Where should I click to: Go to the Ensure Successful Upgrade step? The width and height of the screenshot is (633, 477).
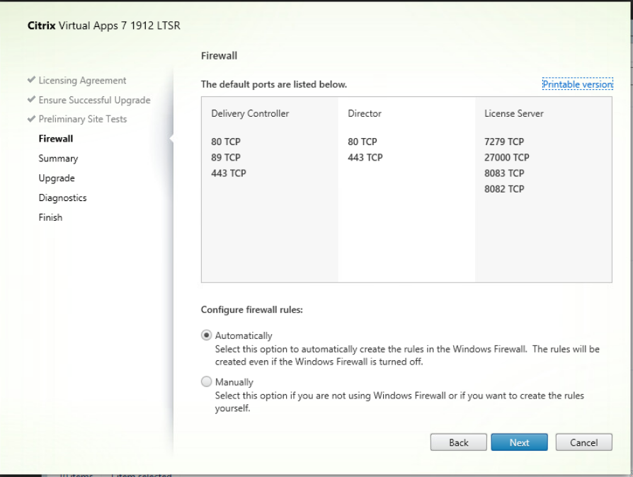94,100
